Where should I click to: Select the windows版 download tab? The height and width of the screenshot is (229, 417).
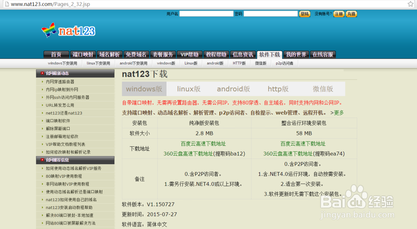click(x=144, y=89)
